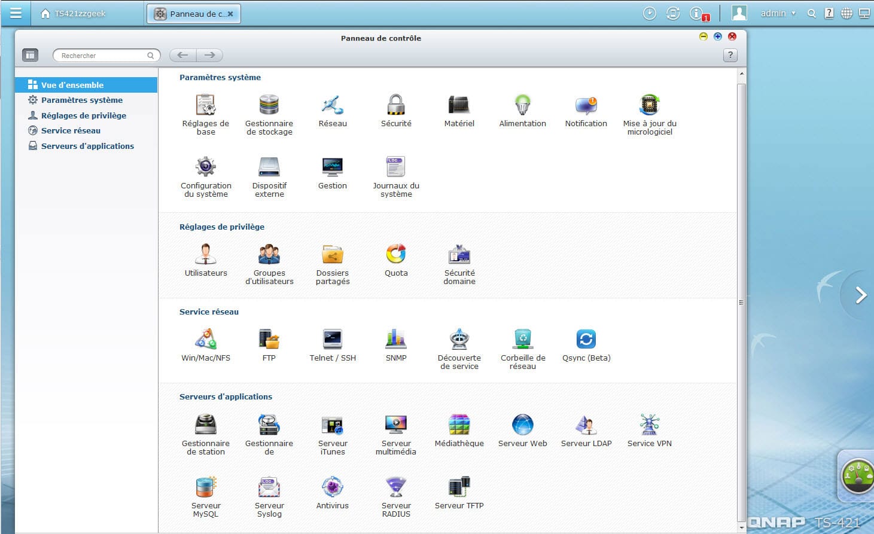The width and height of the screenshot is (874, 534).
Task: Open Découverte de service
Action: [459, 339]
